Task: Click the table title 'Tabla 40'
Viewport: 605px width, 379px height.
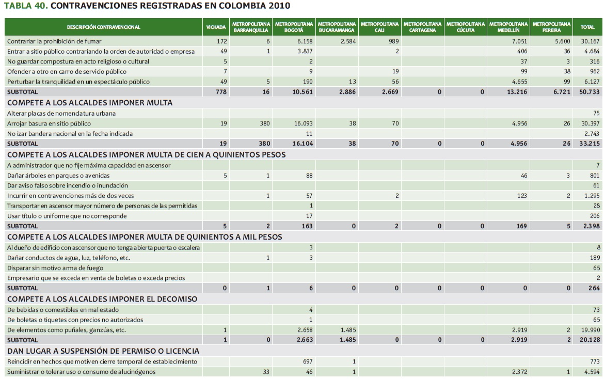Action: pyautogui.click(x=147, y=6)
